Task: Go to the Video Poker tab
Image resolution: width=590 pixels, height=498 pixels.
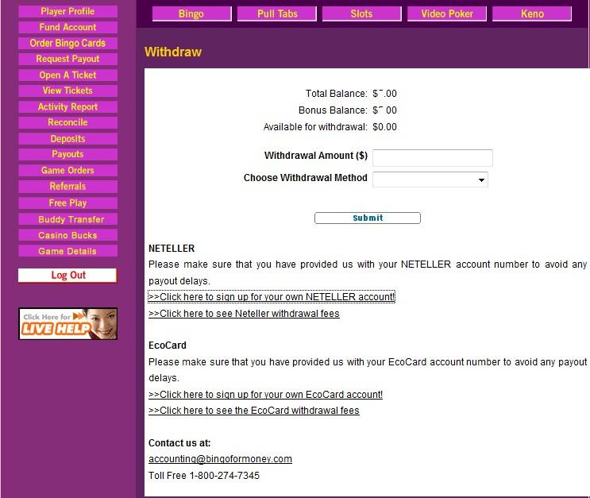Action: pos(447,14)
